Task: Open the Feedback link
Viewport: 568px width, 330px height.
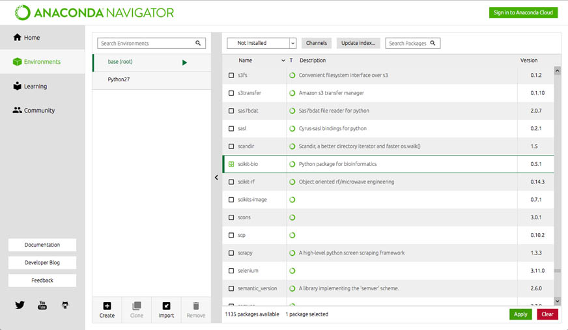Action: pyautogui.click(x=42, y=281)
